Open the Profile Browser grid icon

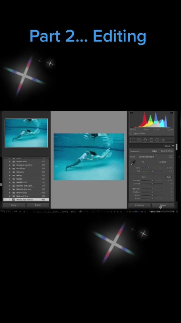coord(171,157)
